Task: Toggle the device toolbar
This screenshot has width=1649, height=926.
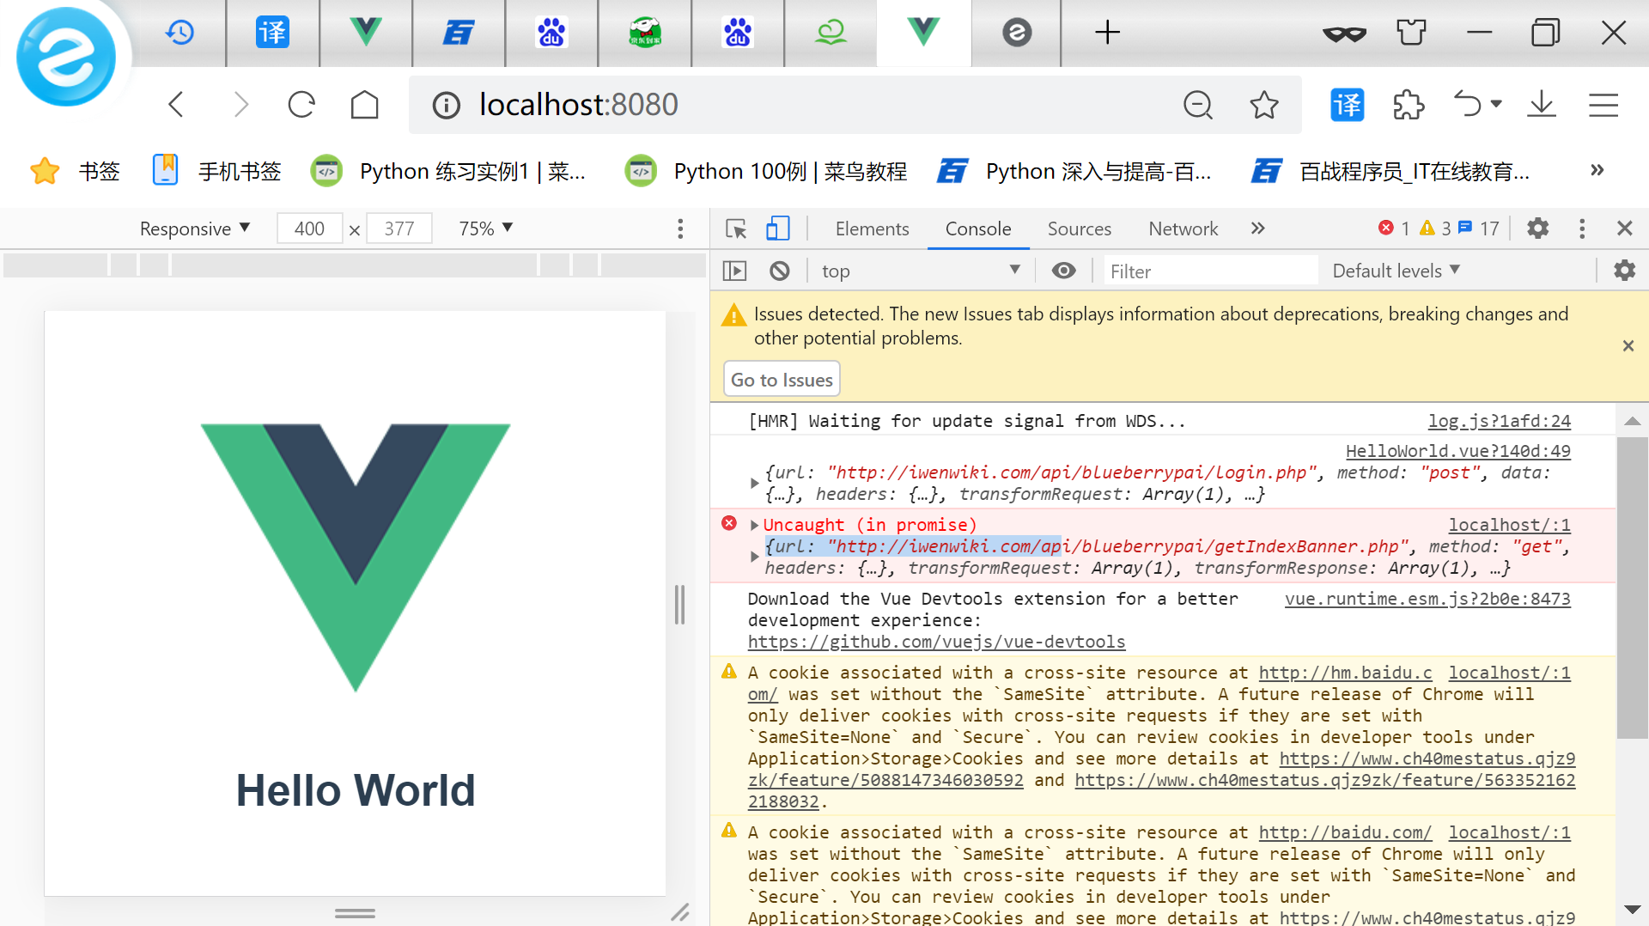Action: [777, 228]
